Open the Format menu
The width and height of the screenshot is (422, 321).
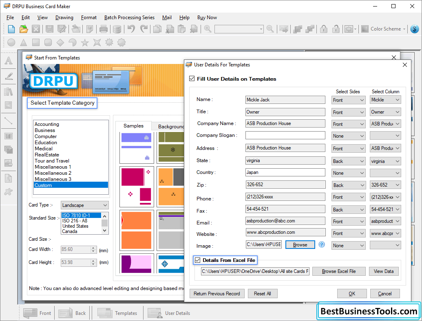tap(89, 18)
